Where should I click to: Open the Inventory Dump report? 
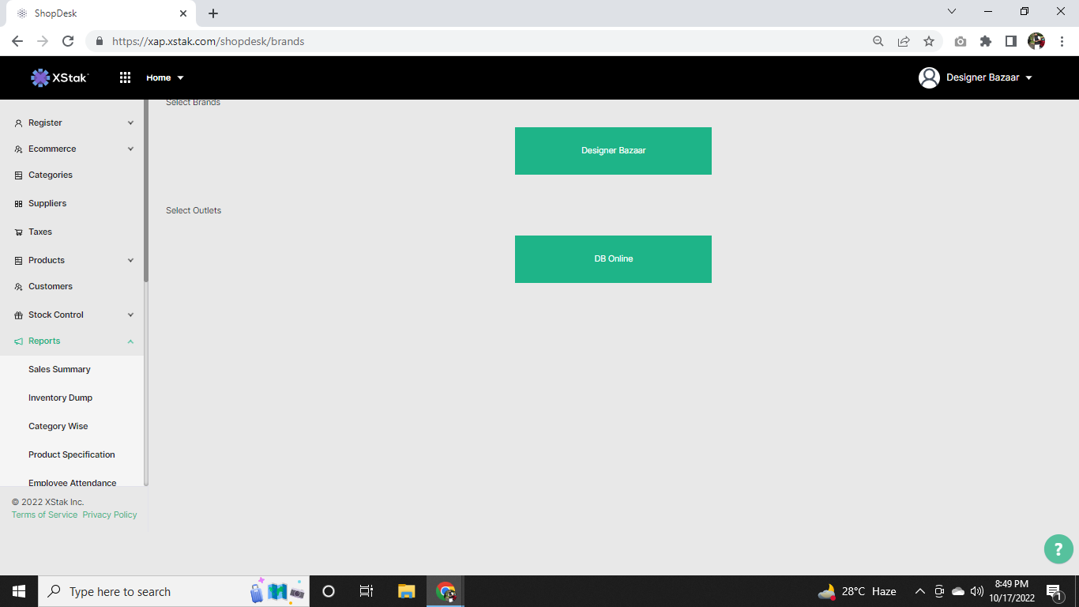[60, 398]
